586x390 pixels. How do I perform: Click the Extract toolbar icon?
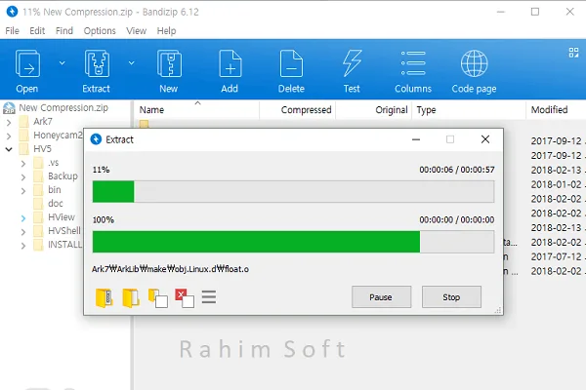tap(97, 63)
